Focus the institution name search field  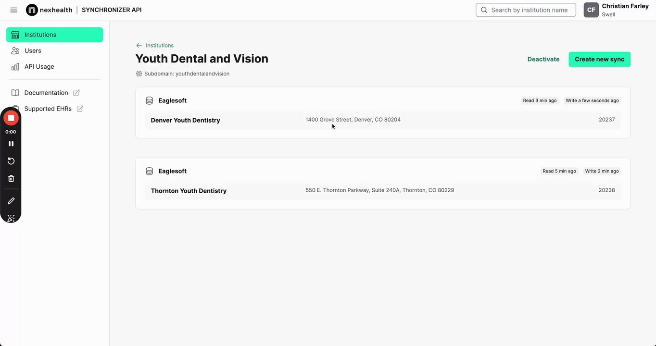[529, 10]
